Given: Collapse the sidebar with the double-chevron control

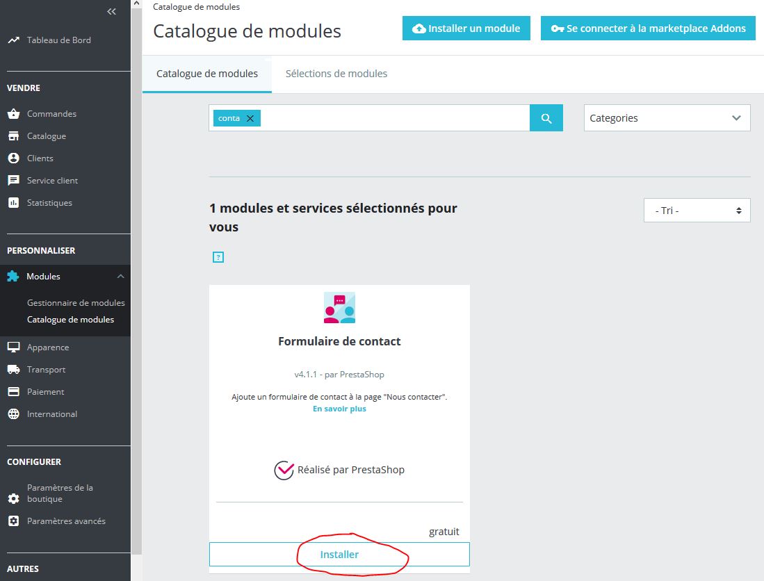Looking at the screenshot, I should pyautogui.click(x=111, y=11).
